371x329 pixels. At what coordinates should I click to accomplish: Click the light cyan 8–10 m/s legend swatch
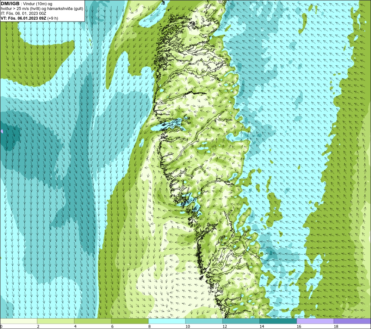coord(167,321)
